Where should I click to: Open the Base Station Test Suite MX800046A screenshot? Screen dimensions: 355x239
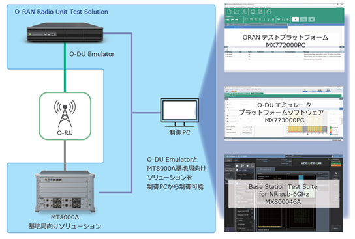click(x=283, y=193)
